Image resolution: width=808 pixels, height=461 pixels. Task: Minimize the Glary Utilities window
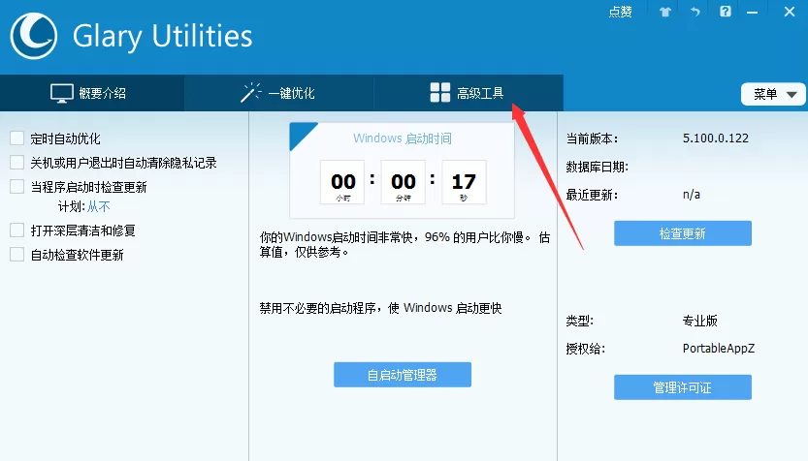753,12
